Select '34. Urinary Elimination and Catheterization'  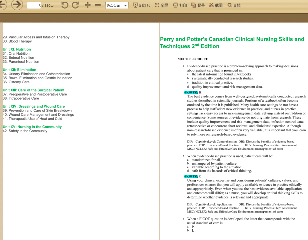[x=36, y=74]
